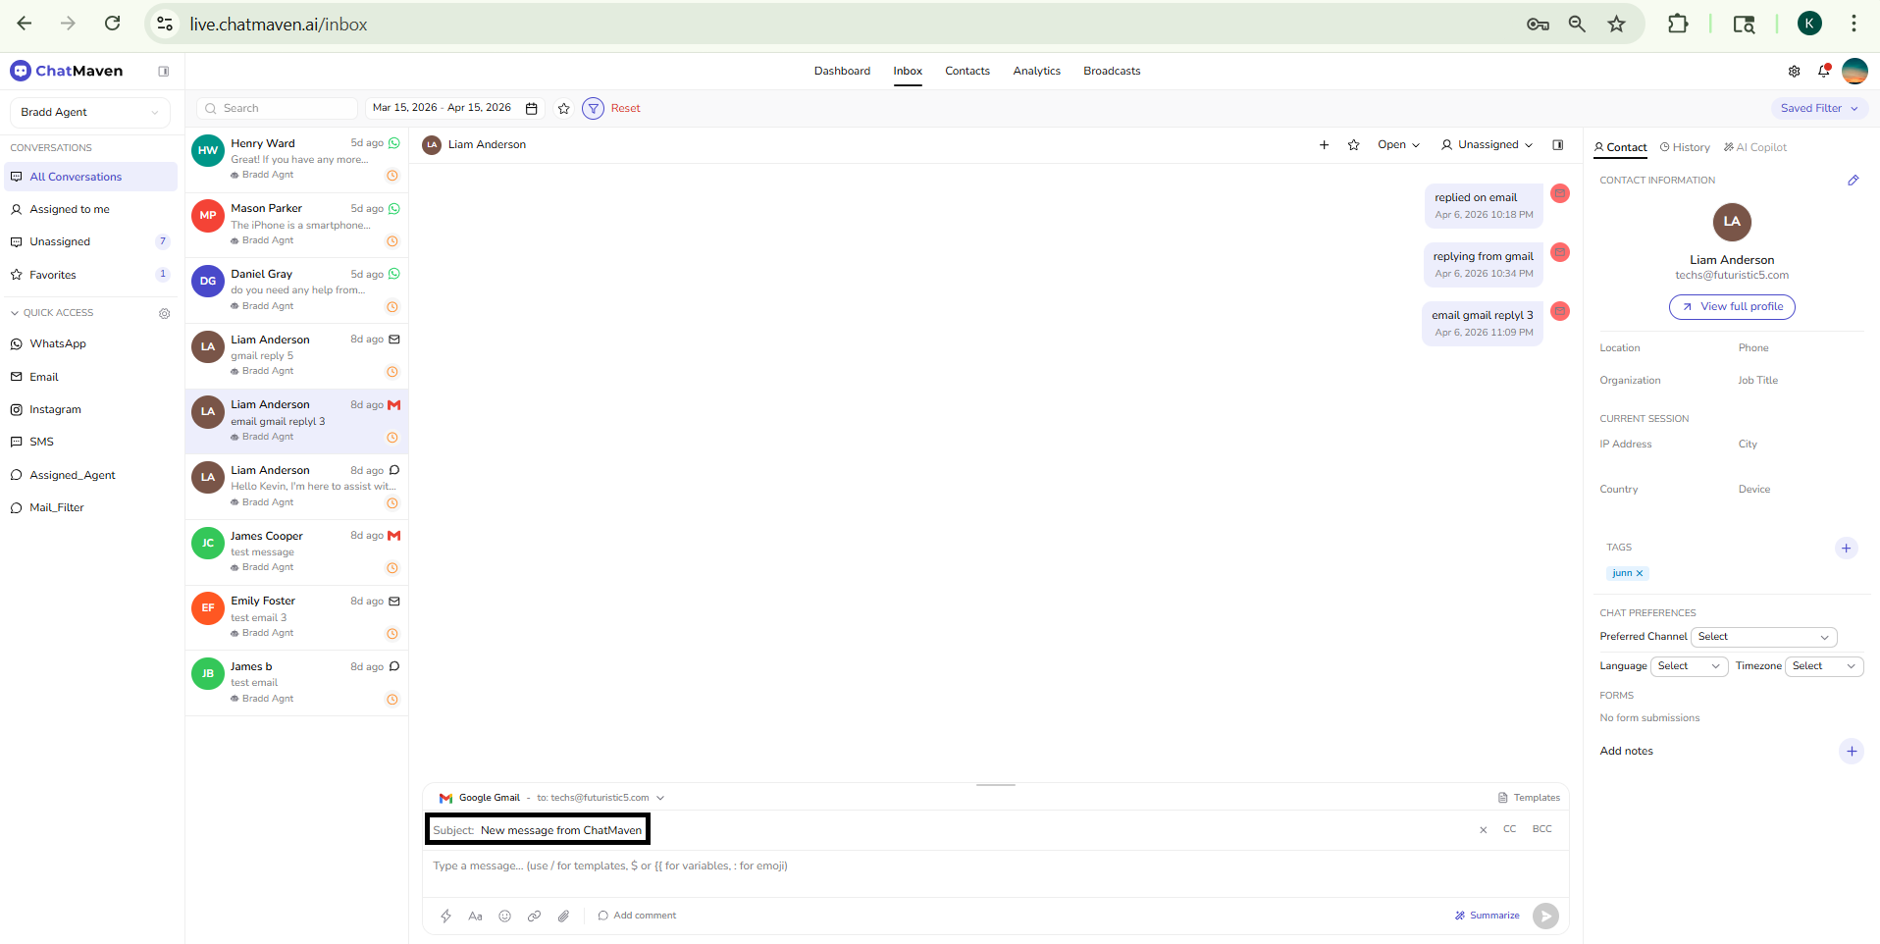Click View full profile button
This screenshot has width=1880, height=944.
coord(1732,307)
